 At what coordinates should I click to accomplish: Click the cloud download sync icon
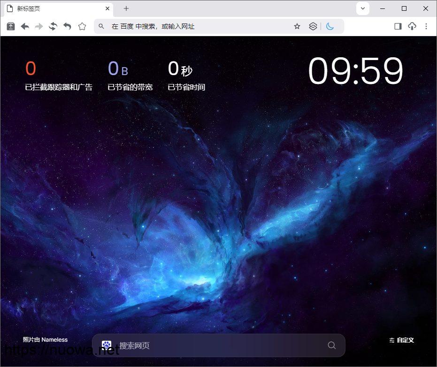pos(412,27)
